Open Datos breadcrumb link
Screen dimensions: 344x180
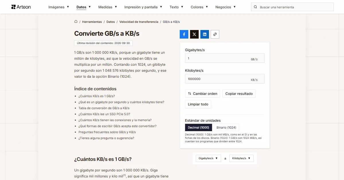111,22
